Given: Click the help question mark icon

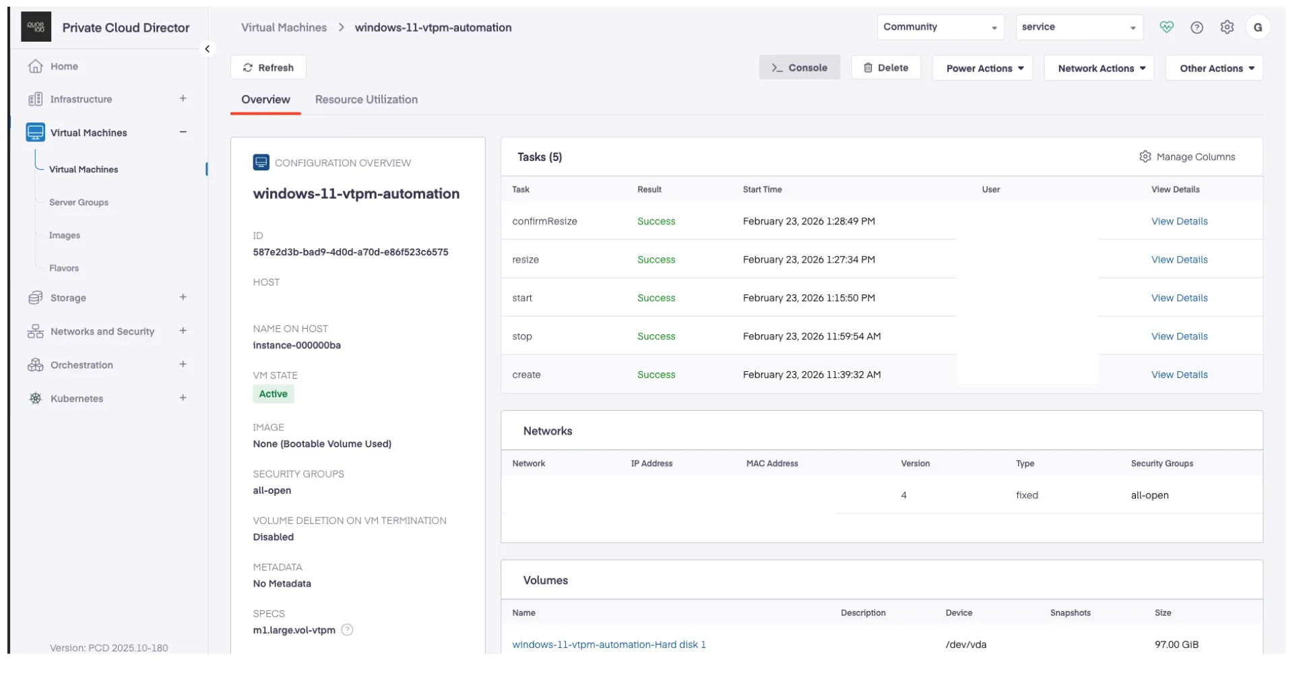Looking at the screenshot, I should click(1197, 27).
